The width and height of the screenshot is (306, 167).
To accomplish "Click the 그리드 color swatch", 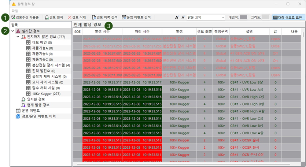I will click(x=266, y=17).
